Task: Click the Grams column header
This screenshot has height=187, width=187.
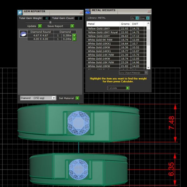Action: 125,24
